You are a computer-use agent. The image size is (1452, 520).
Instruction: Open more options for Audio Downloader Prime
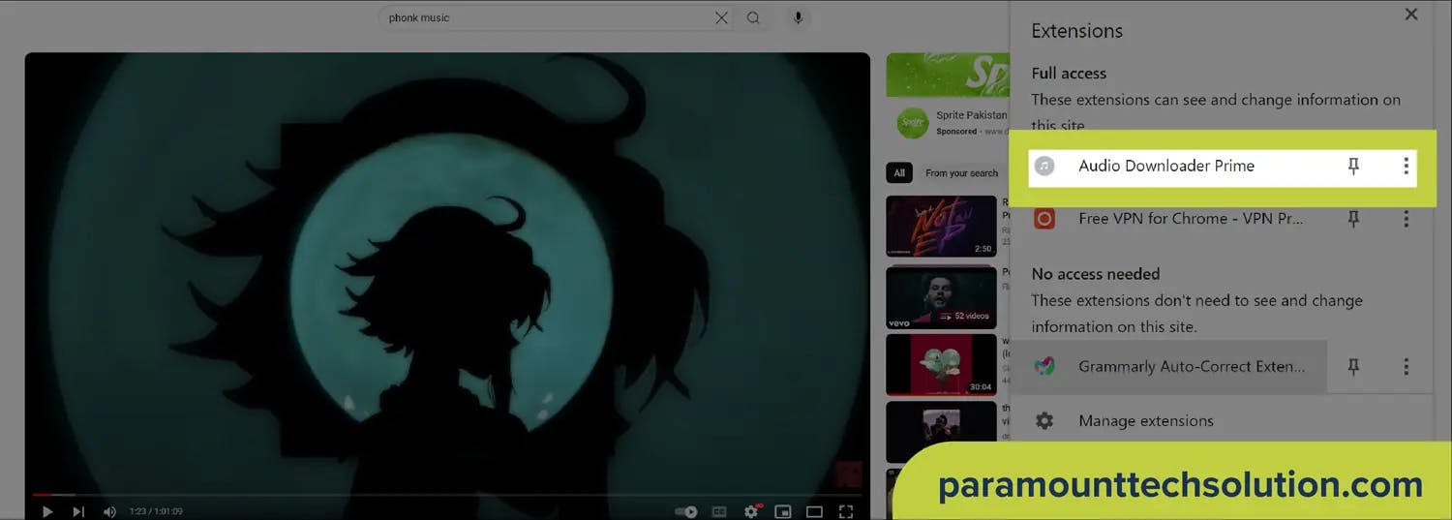point(1406,167)
